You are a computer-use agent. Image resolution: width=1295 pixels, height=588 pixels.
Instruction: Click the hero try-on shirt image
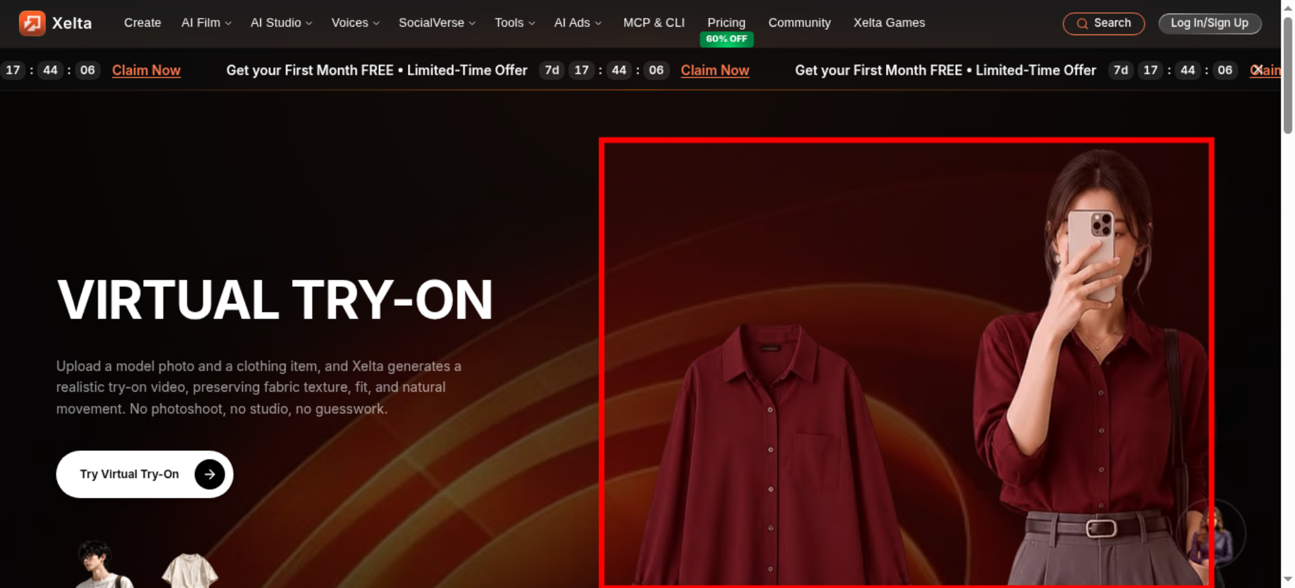coord(906,363)
